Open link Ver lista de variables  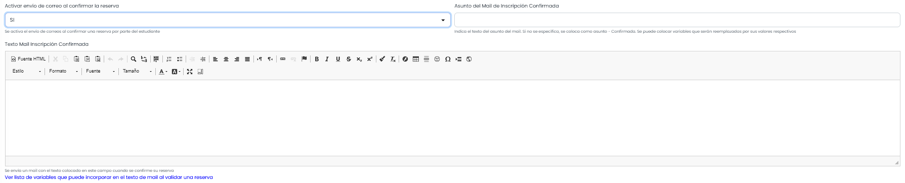tap(109, 177)
